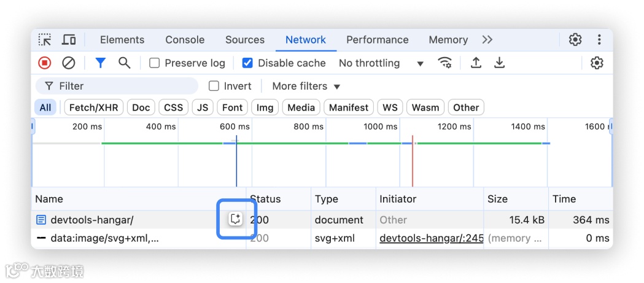Import HAR file upload icon

(x=476, y=63)
